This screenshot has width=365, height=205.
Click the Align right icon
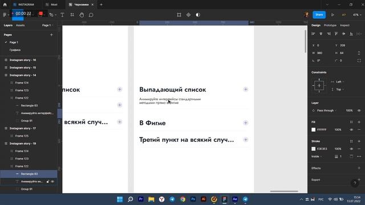pyautogui.click(x=328, y=34)
